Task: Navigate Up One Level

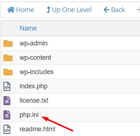Action: click(69, 10)
